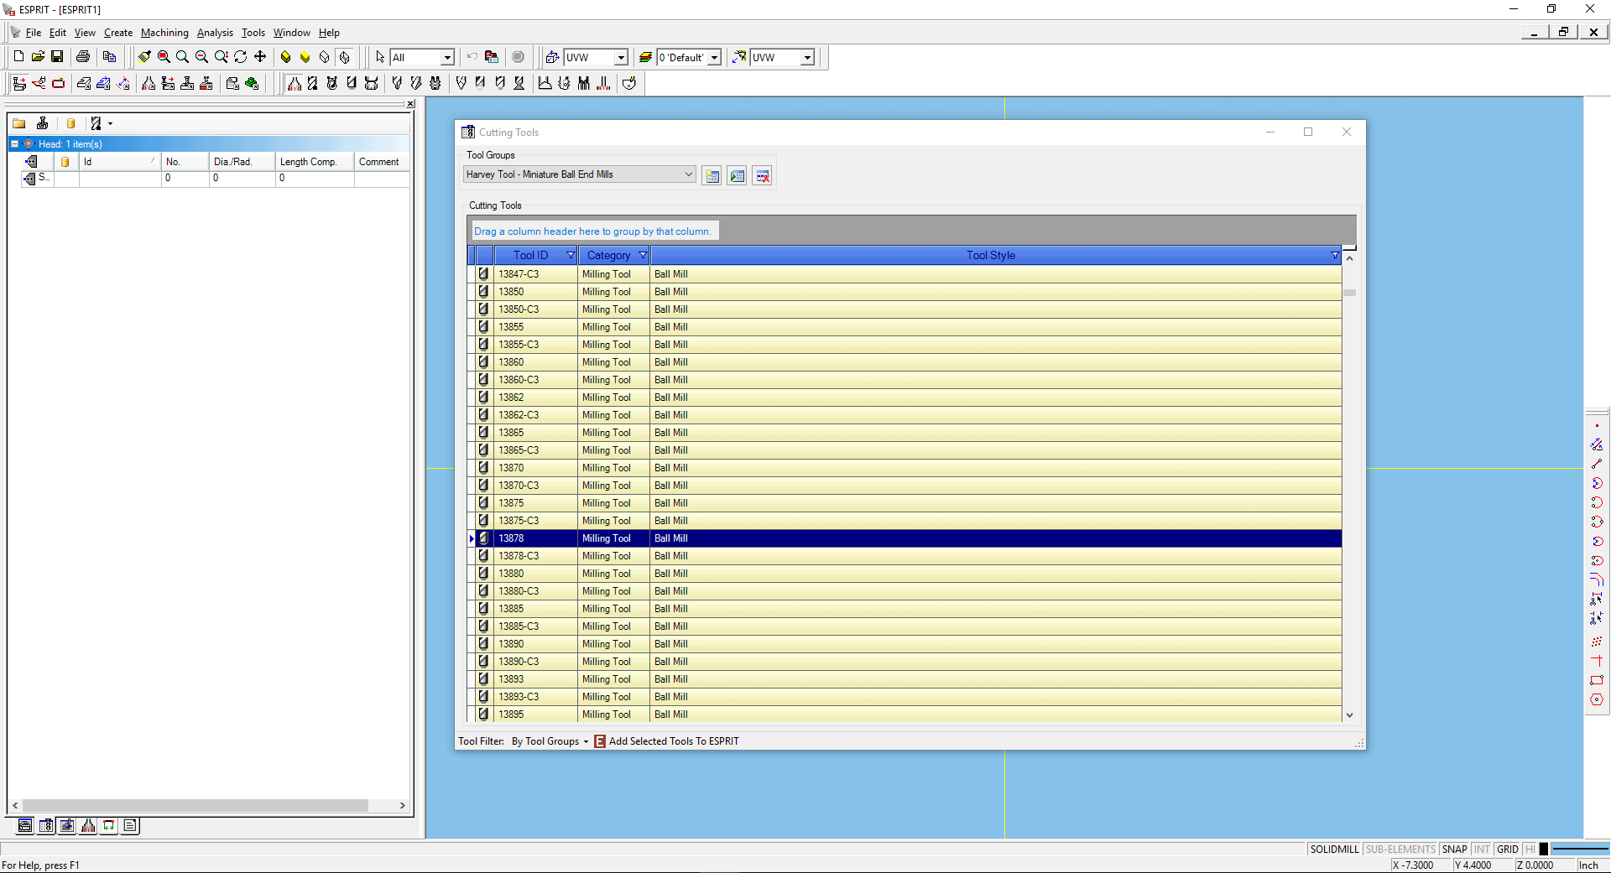Click the red line segment icon in right toolbar
1611x873 pixels.
click(x=1597, y=464)
